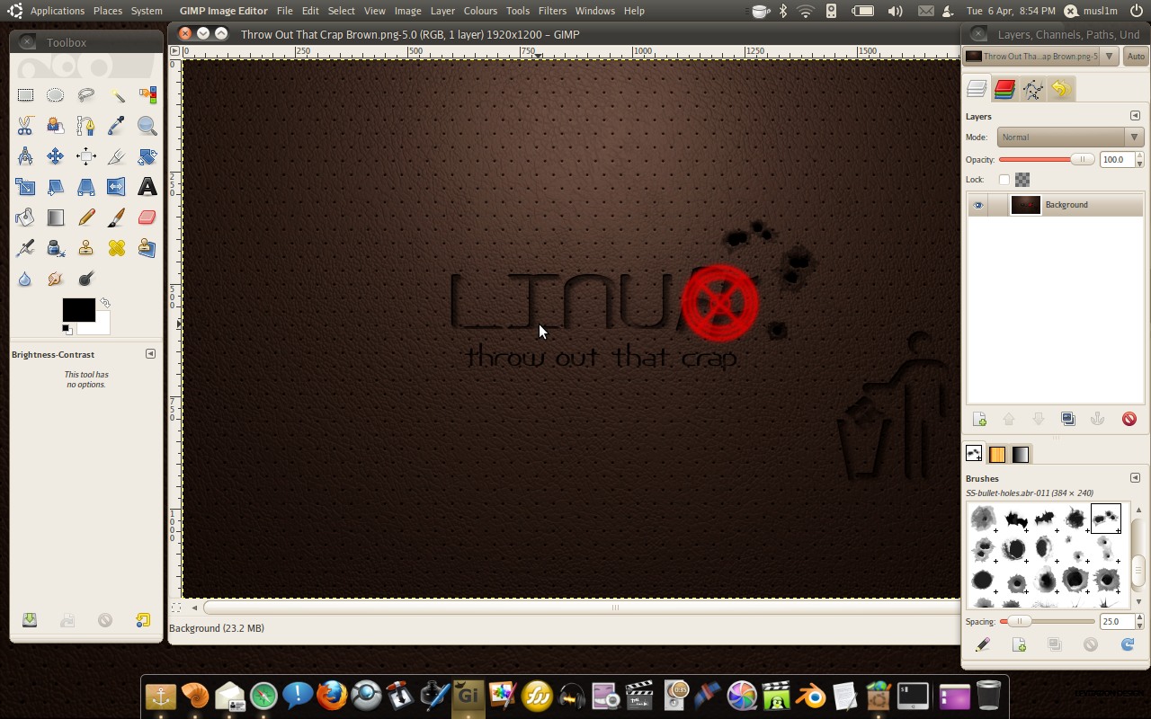
Task: Select the Bucket Fill tool
Action: coord(25,217)
